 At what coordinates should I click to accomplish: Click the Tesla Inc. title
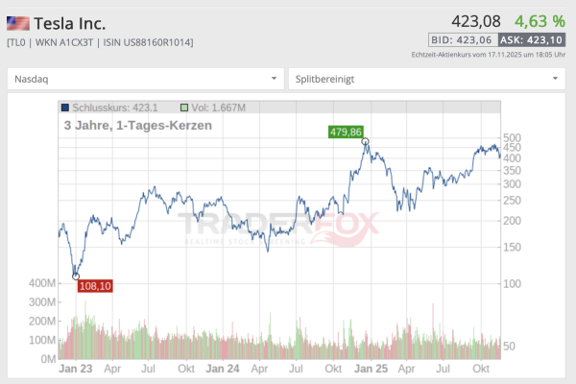pyautogui.click(x=70, y=23)
